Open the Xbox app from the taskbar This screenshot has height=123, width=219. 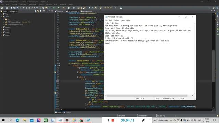(46, 120)
